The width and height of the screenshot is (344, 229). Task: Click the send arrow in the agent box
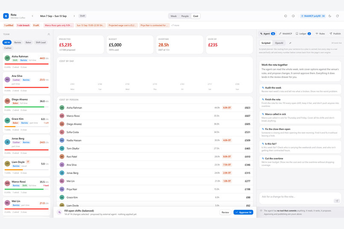[337, 201]
